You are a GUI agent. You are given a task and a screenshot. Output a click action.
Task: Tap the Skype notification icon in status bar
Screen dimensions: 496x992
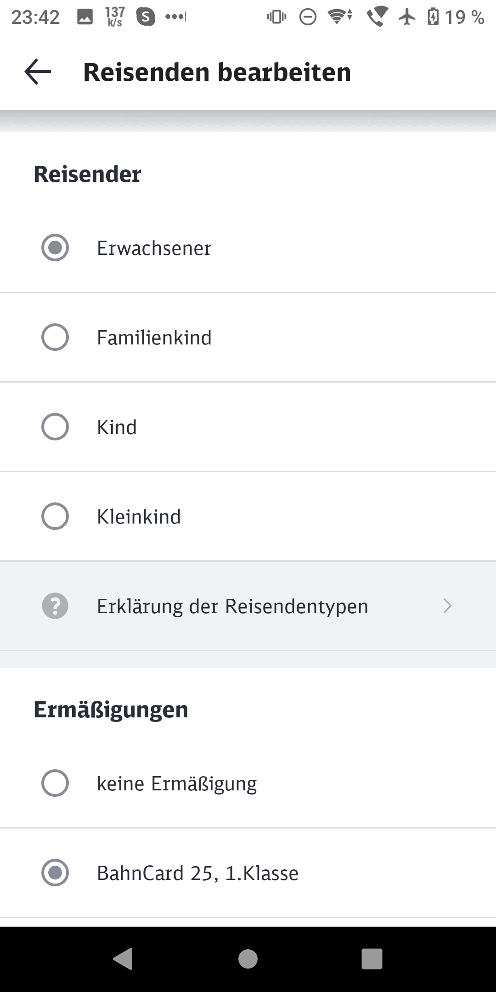(x=146, y=17)
